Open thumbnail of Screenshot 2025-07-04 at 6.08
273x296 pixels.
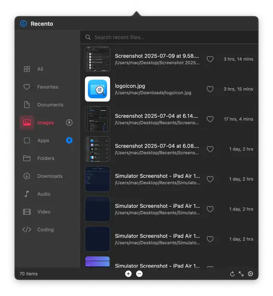point(97,149)
